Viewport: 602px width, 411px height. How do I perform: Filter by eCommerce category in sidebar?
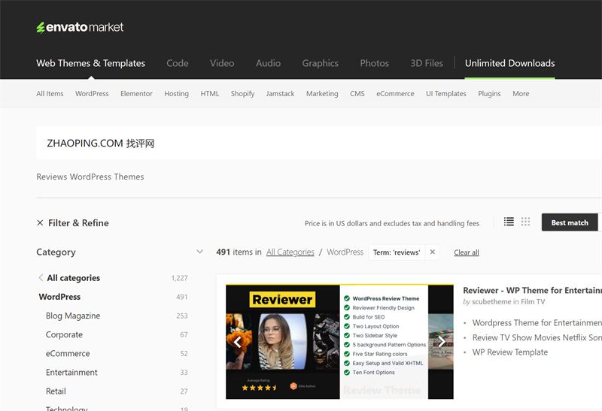point(68,353)
